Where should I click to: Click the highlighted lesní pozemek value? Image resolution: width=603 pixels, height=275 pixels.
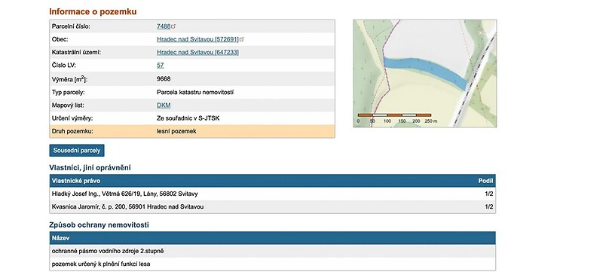(x=176, y=131)
